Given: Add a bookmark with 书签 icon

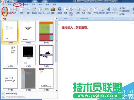Looking at the screenshot, I should pos(65,11).
